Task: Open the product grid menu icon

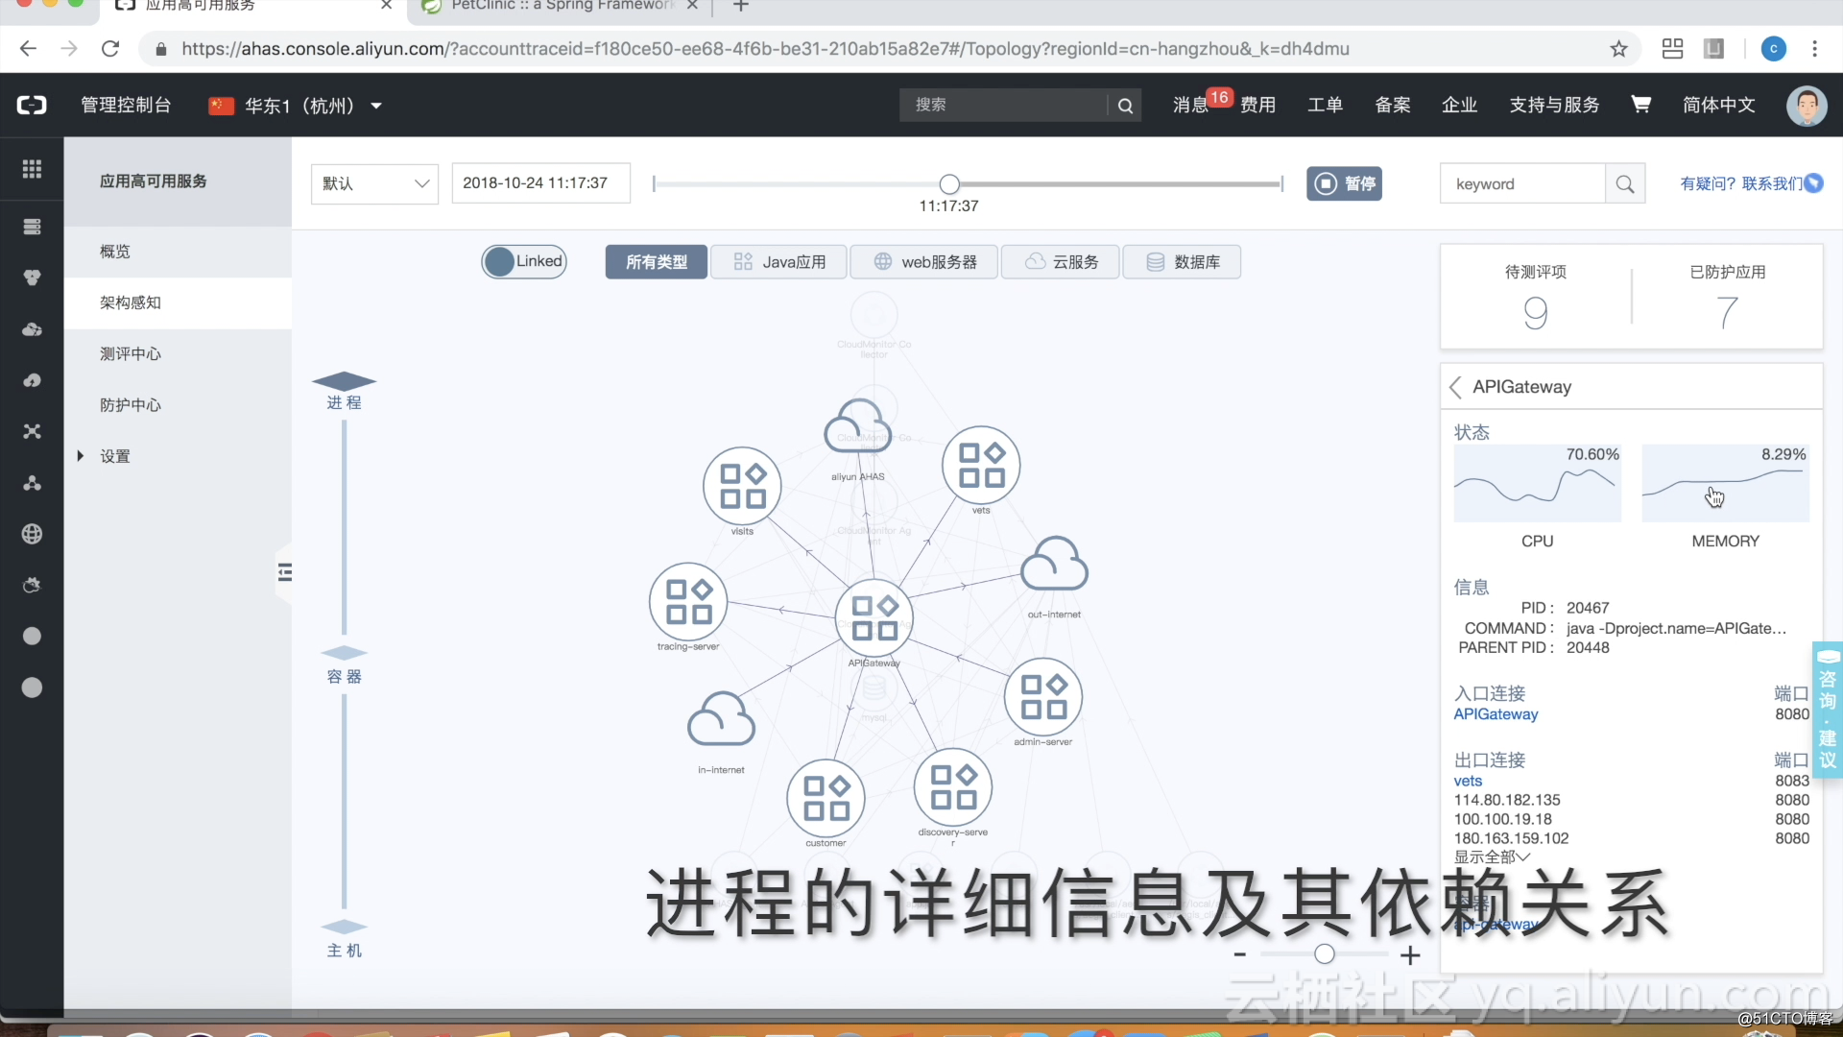Action: point(32,169)
